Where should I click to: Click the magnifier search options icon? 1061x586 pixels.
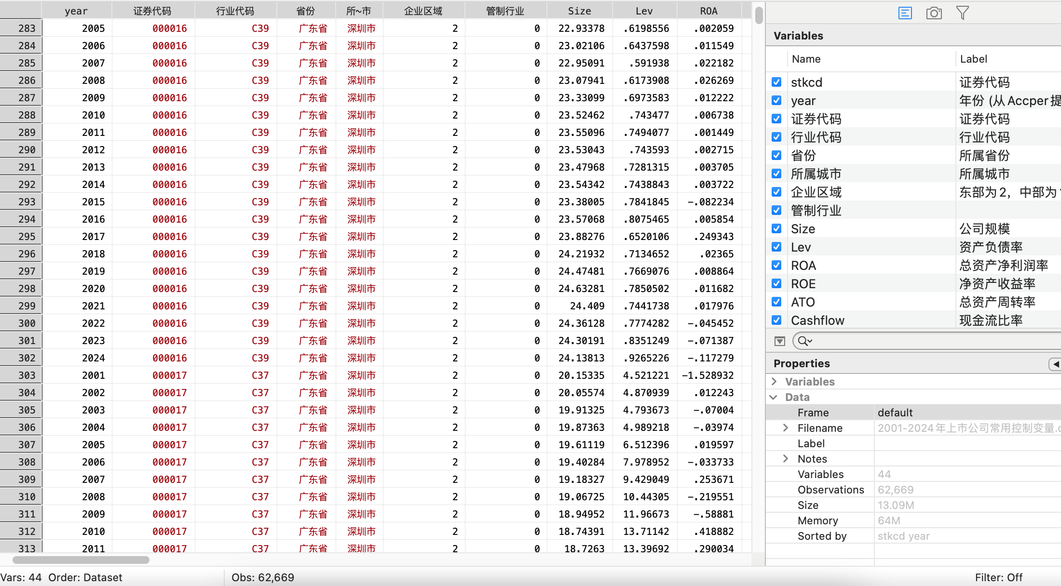[804, 341]
